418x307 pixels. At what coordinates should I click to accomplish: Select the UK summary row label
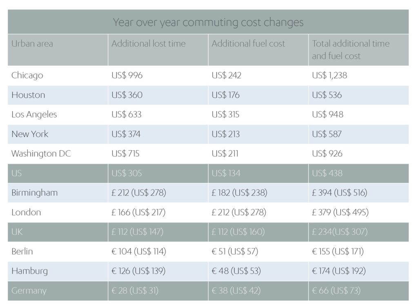click(17, 232)
